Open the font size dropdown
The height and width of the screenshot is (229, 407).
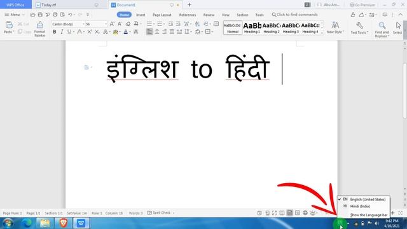(x=106, y=24)
